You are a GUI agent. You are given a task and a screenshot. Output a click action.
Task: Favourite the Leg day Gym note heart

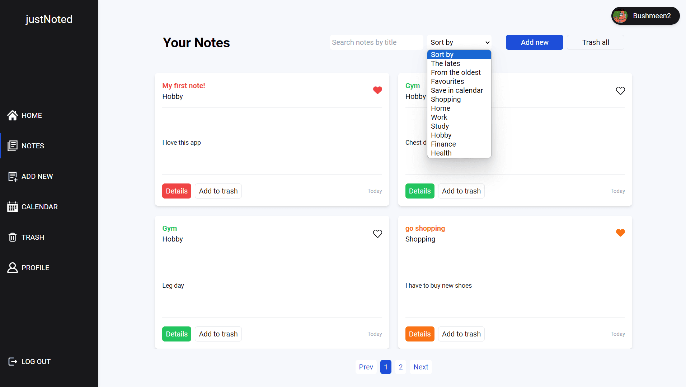pyautogui.click(x=377, y=234)
